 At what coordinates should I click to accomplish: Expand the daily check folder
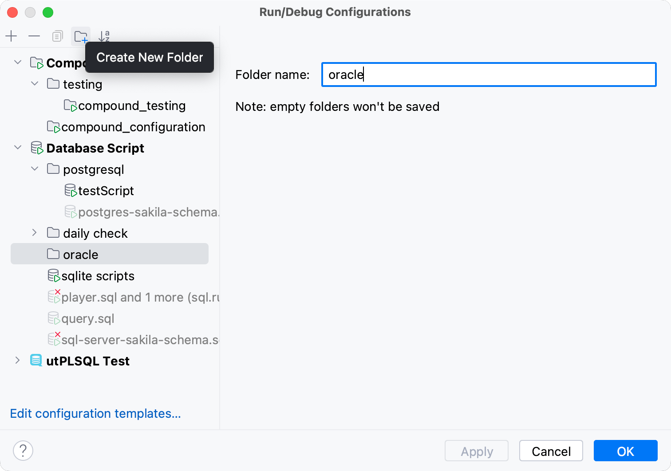(35, 232)
